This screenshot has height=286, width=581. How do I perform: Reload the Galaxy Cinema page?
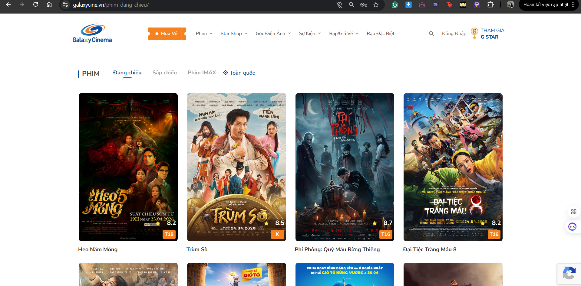tap(35, 5)
